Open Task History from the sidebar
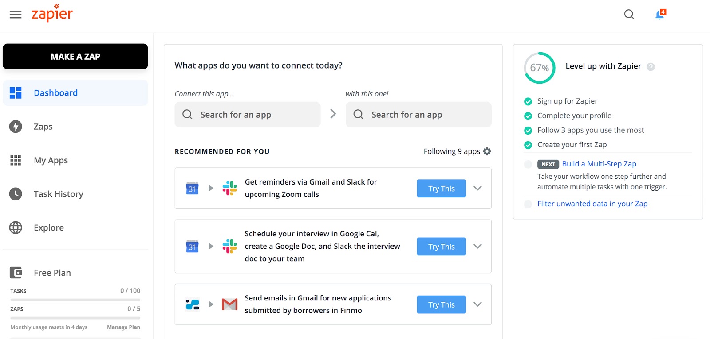The height and width of the screenshot is (339, 710). 58,194
